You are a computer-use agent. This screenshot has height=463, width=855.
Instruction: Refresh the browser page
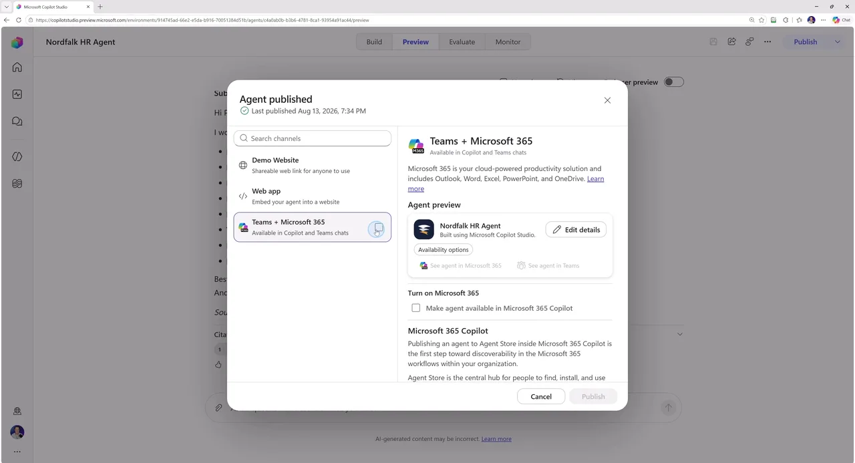click(19, 20)
